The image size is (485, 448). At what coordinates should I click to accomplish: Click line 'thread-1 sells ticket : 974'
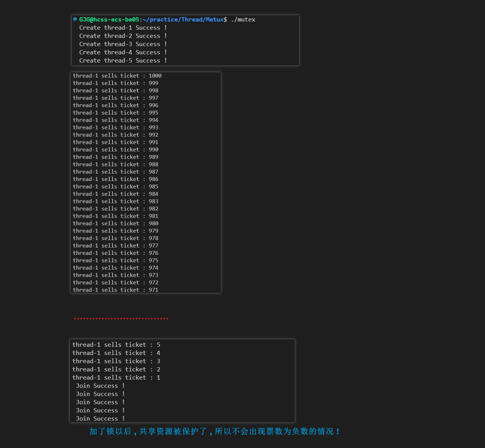click(116, 268)
